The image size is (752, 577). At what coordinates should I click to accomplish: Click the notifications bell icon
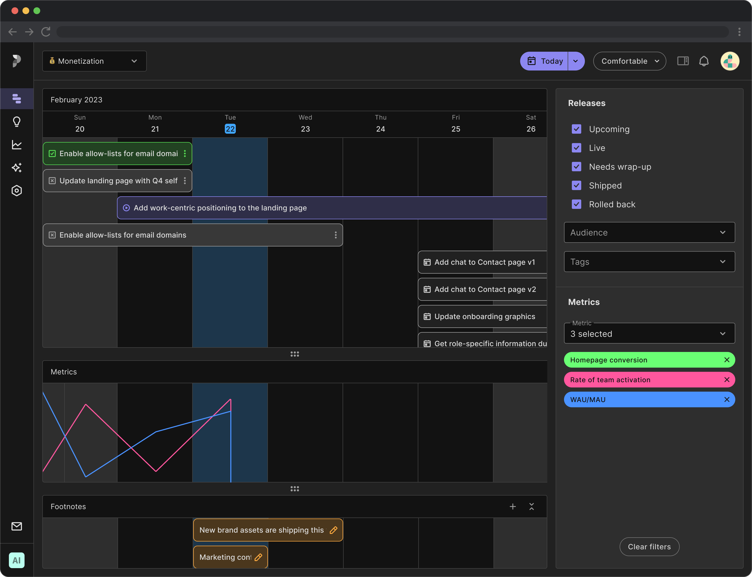[704, 61]
